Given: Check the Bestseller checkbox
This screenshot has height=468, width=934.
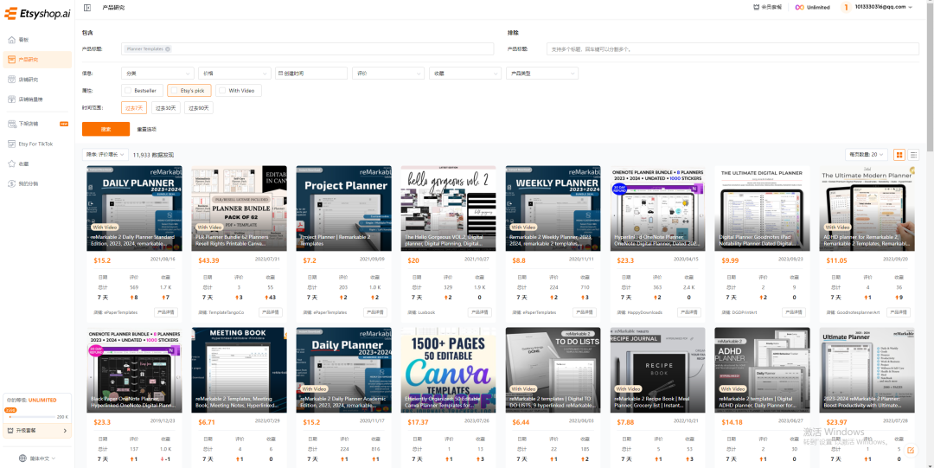Looking at the screenshot, I should coord(128,91).
